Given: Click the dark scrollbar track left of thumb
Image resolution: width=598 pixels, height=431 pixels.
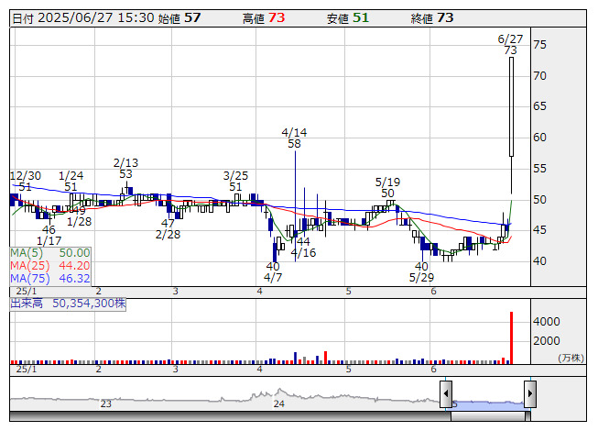Looking at the screenshot, I should [x=230, y=416].
